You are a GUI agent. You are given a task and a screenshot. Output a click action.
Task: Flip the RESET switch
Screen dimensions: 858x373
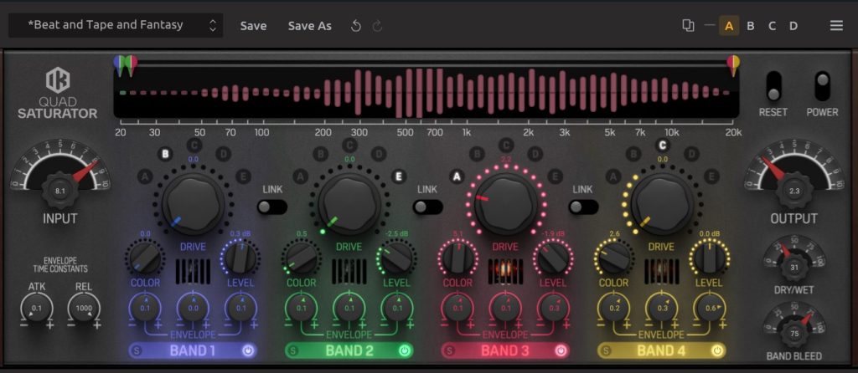pyautogui.click(x=773, y=85)
